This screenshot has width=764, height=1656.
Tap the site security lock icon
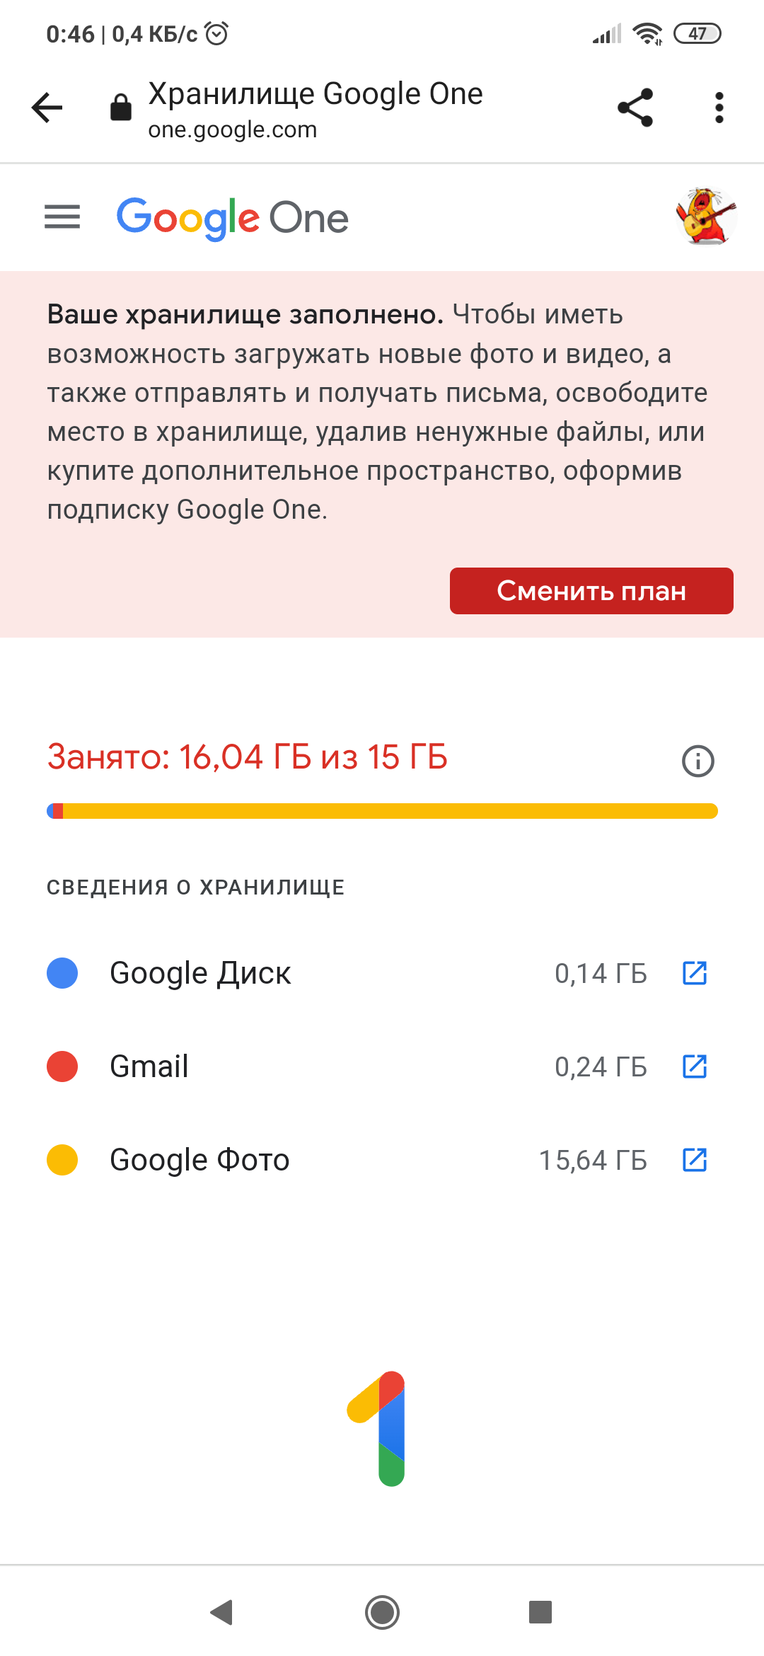click(x=121, y=108)
